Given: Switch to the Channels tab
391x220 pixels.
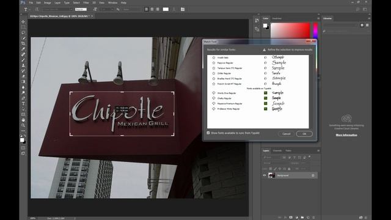Looking at the screenshot, I should pos(277,151).
